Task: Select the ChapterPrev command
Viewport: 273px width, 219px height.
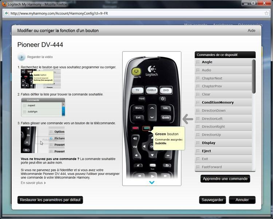Action: (223, 86)
